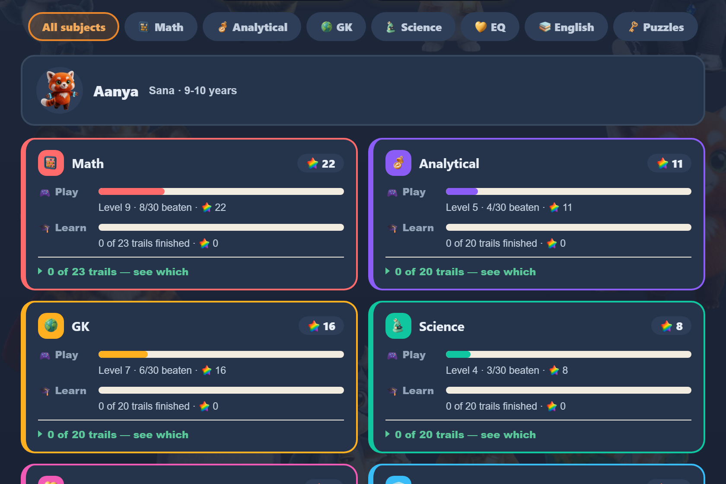Select the All subjects filter tab

click(73, 27)
